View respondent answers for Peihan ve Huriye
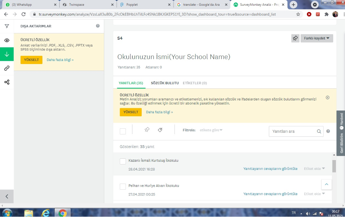 click(x=270, y=194)
